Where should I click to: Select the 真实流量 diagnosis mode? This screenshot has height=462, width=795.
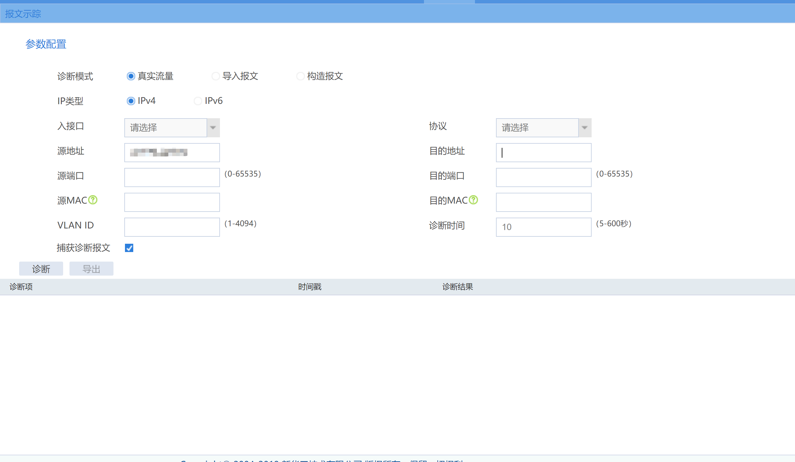point(131,76)
